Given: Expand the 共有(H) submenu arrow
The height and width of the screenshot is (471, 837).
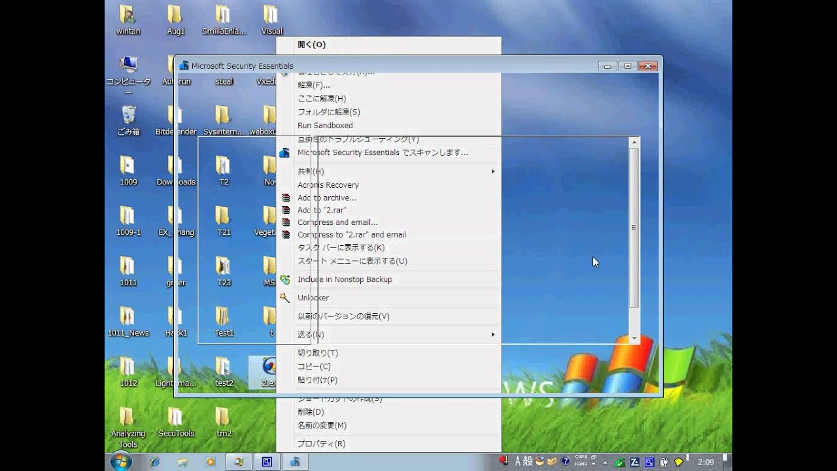Looking at the screenshot, I should 493,171.
